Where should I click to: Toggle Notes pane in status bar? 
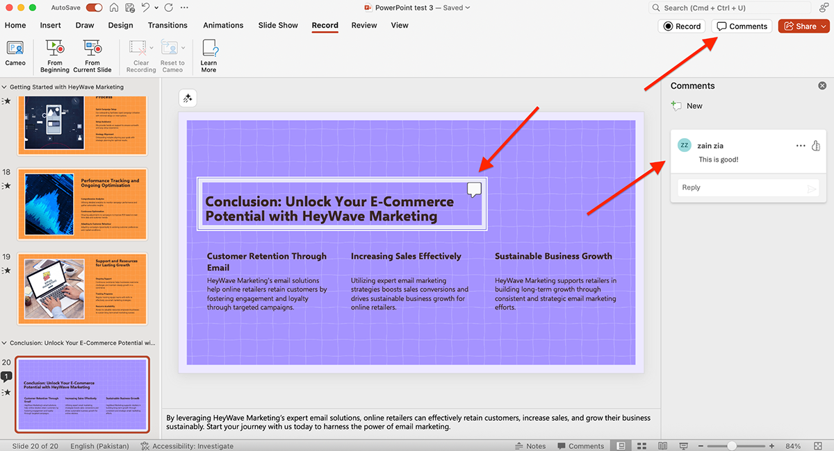pos(530,445)
